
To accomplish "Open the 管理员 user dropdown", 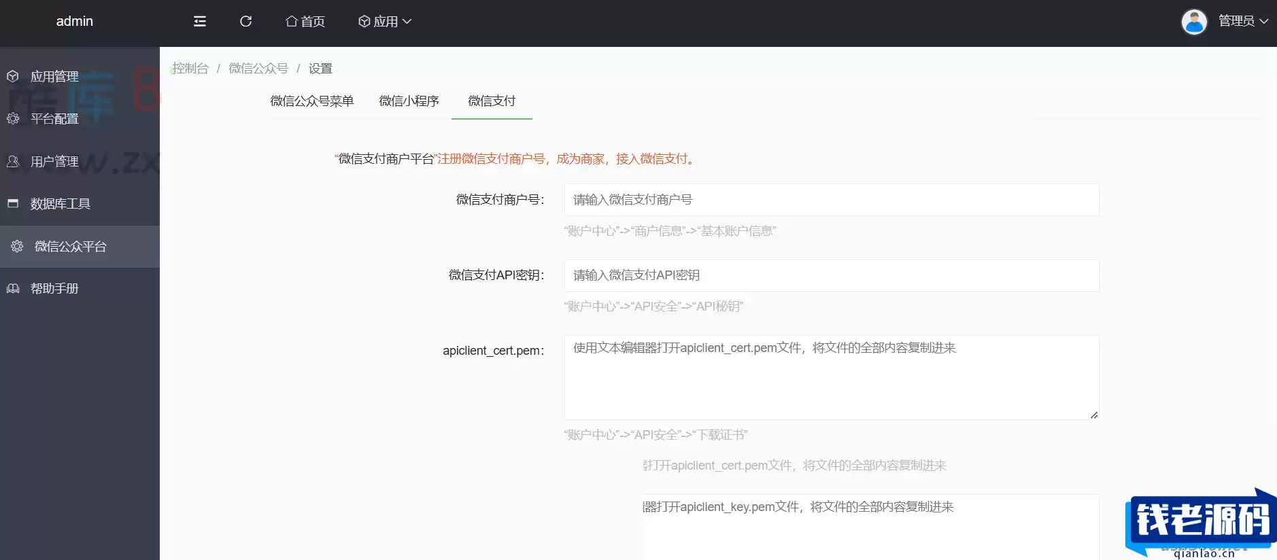I will pos(1243,21).
